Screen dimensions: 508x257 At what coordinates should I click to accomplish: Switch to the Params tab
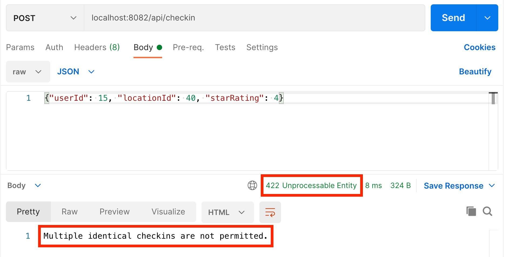tap(20, 47)
